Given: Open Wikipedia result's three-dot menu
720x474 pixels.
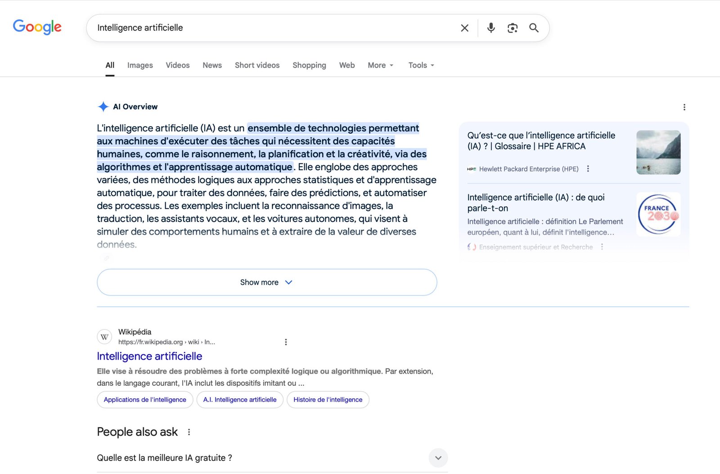Looking at the screenshot, I should (286, 342).
